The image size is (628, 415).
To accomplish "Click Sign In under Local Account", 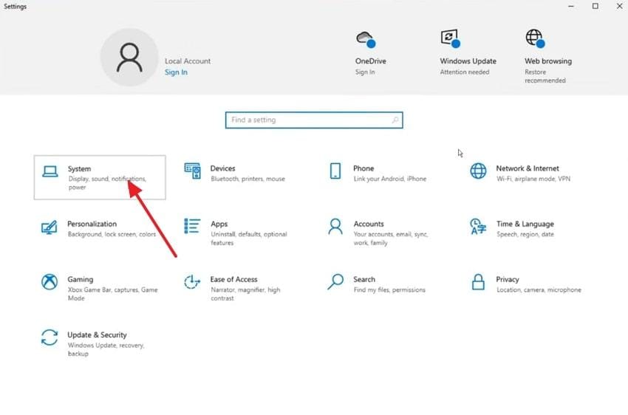I will 177,72.
